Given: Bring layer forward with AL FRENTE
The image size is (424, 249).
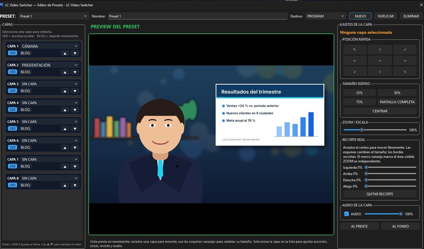Looking at the screenshot, I should pos(359,226).
